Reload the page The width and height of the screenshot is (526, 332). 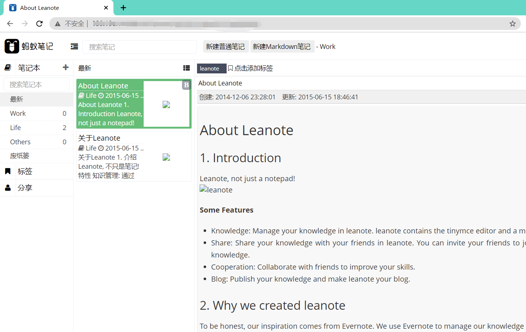[39, 24]
